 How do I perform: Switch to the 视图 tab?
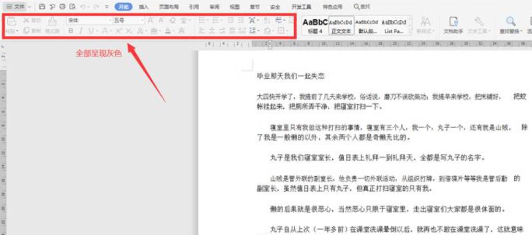click(235, 7)
